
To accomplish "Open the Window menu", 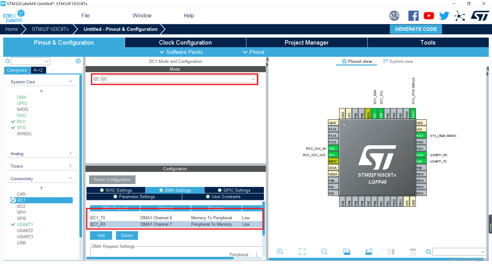I will [x=142, y=16].
